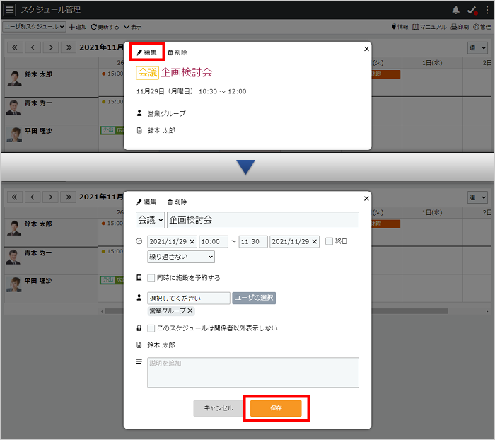The image size is (495, 440).
Task: Expand the 会議 category dropdown
Action: click(150, 220)
